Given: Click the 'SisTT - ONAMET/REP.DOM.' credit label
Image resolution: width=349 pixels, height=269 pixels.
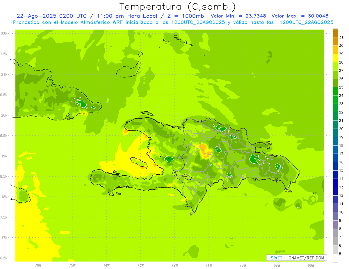Looking at the screenshot, I should pos(296,258).
